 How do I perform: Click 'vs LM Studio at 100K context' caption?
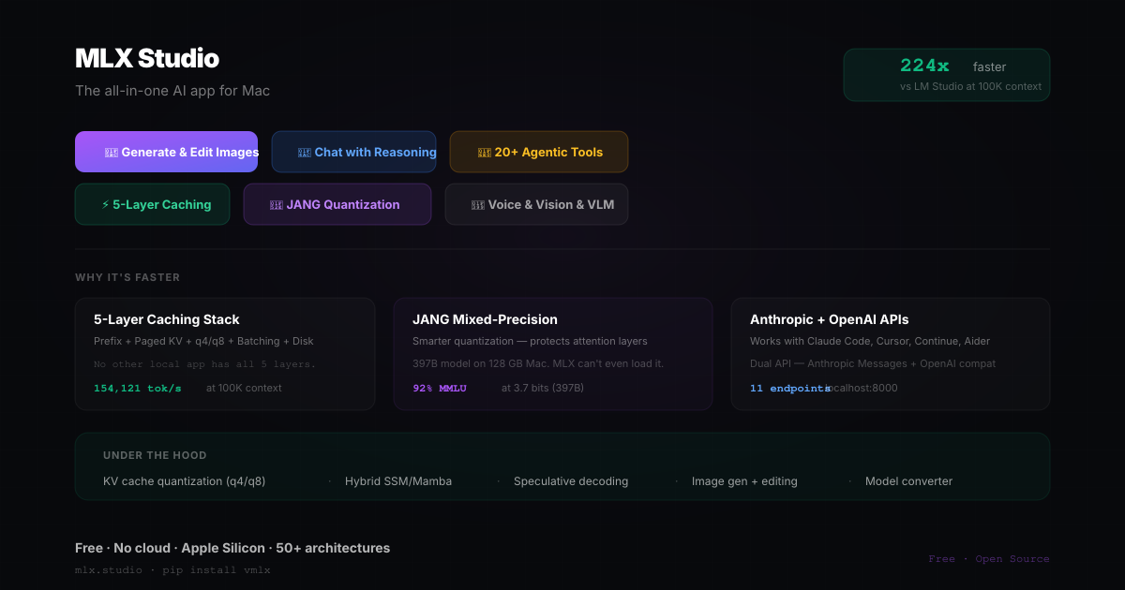[x=970, y=86]
